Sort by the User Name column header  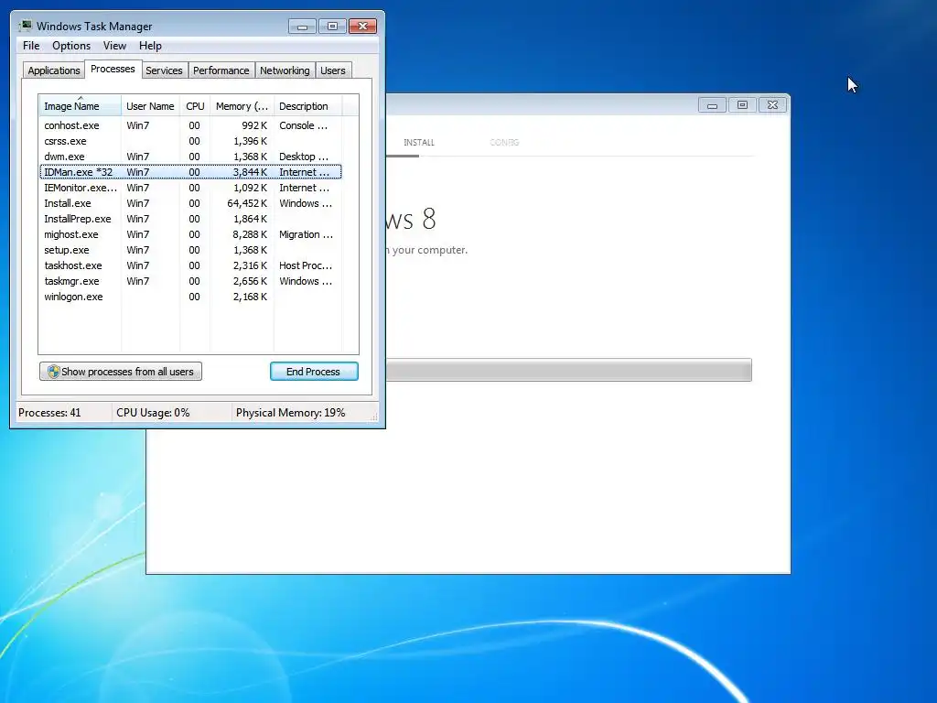[x=150, y=106]
